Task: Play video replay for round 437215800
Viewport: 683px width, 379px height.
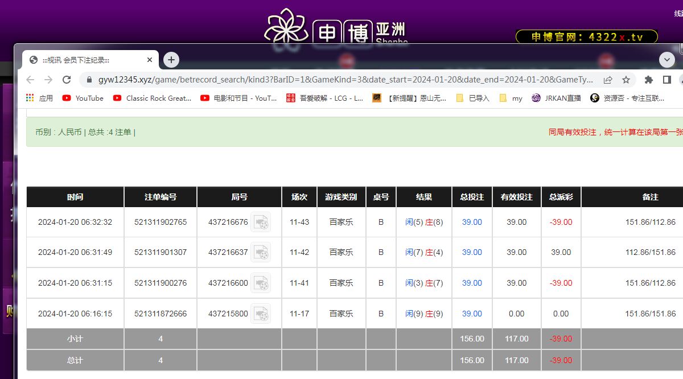Action: click(x=261, y=314)
